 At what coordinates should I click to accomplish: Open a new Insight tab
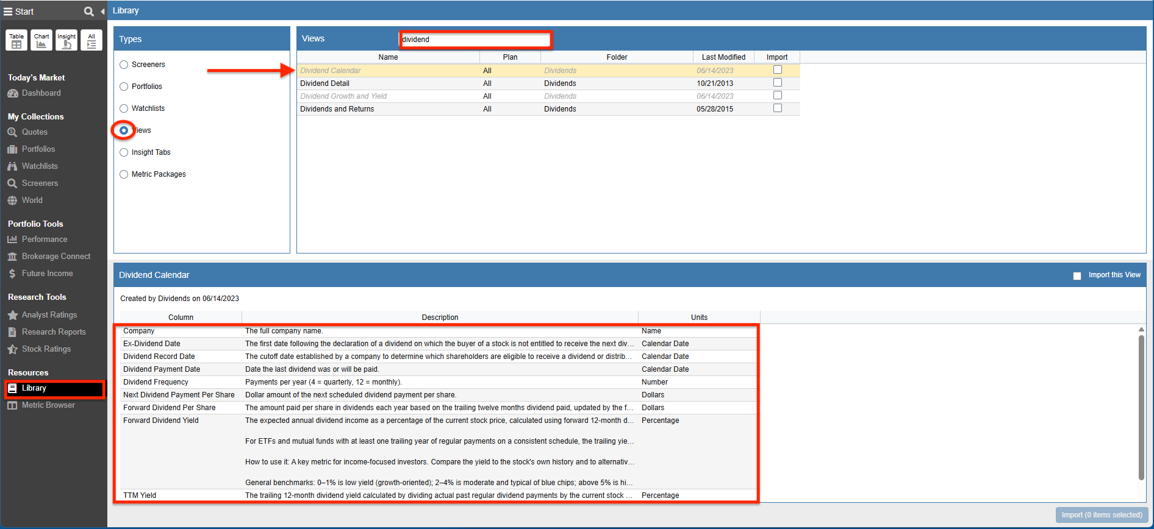(x=66, y=40)
